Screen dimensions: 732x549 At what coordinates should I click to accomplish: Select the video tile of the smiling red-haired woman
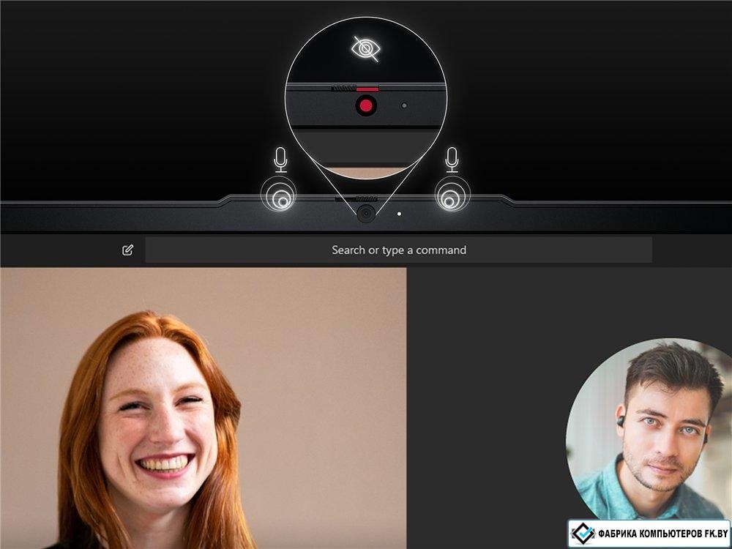(203, 408)
